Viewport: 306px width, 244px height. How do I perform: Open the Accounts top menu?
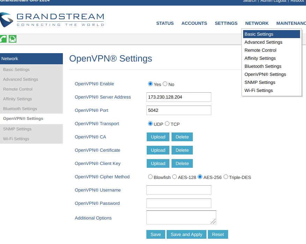(x=194, y=23)
